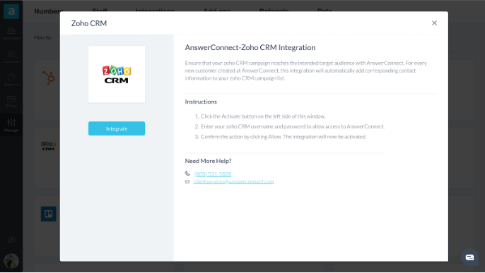Open the user profile avatar
Screen dimensions: 485x273
(11, 261)
